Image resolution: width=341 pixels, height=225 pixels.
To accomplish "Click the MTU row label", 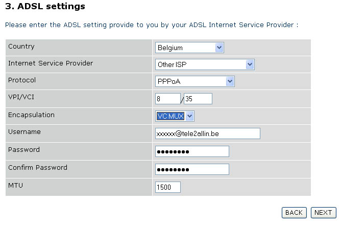I will pos(15,185).
